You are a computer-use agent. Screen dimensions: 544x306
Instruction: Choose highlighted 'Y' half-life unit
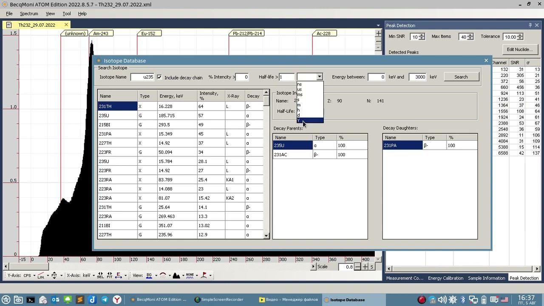coord(310,121)
